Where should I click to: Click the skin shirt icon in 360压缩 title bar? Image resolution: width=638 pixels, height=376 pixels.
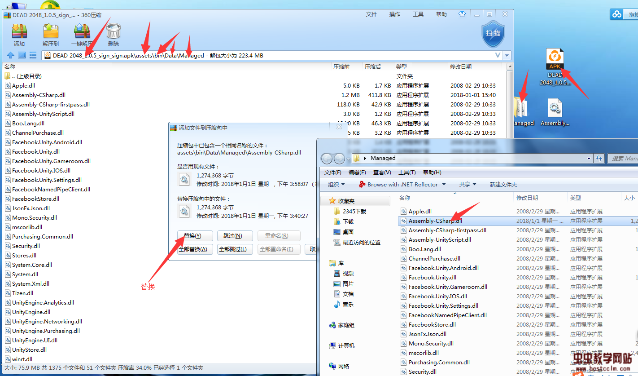click(x=463, y=14)
